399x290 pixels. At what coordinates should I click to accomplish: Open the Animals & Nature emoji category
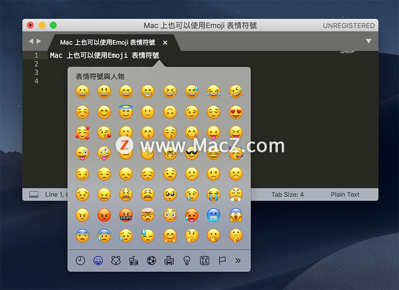click(116, 260)
